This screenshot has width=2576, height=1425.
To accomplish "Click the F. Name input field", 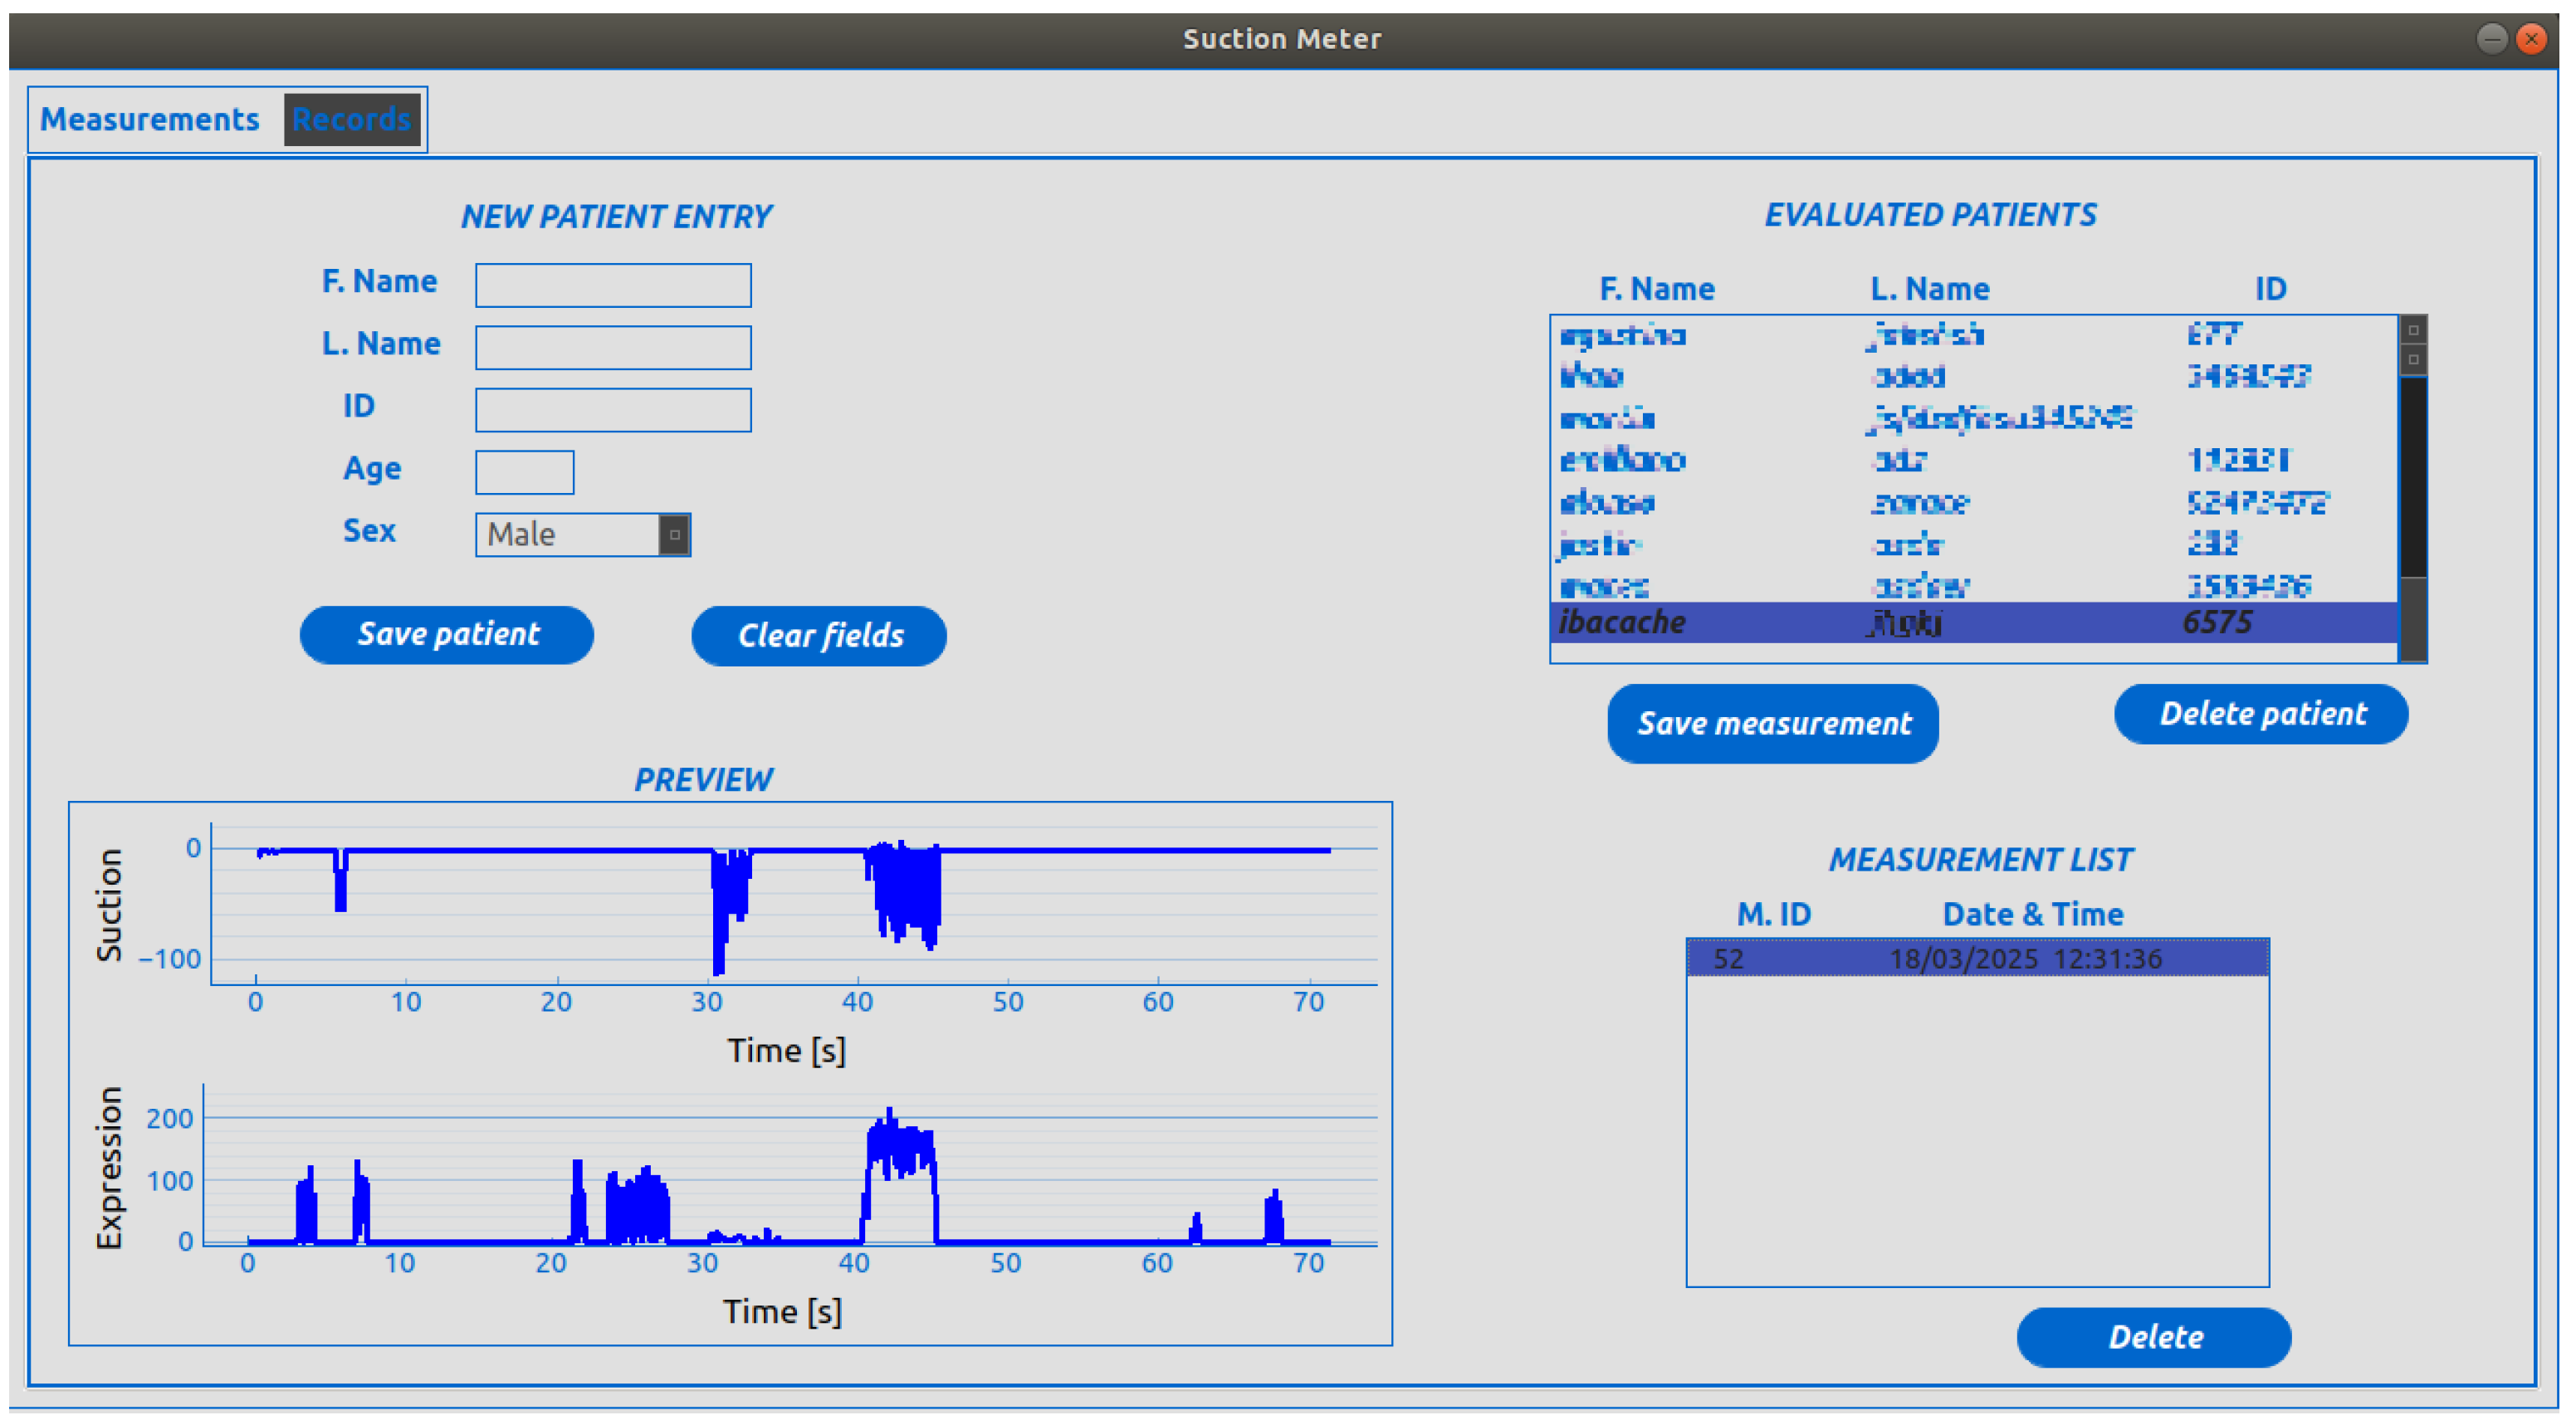I will [x=613, y=285].
